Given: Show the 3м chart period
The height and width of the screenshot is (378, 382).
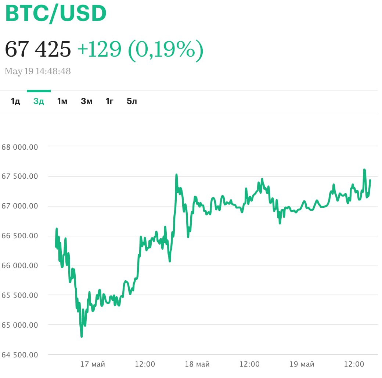Looking at the screenshot, I should click(87, 101).
